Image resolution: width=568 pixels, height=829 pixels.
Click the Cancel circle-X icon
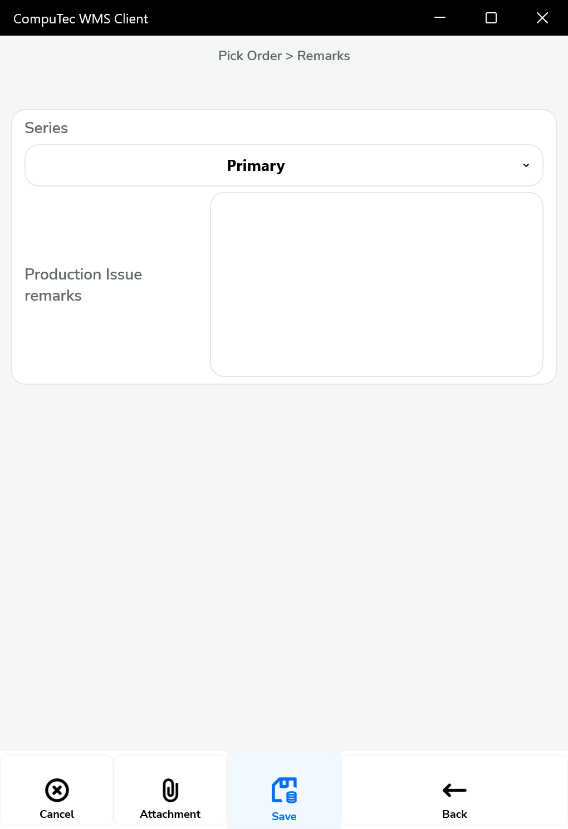tap(57, 790)
